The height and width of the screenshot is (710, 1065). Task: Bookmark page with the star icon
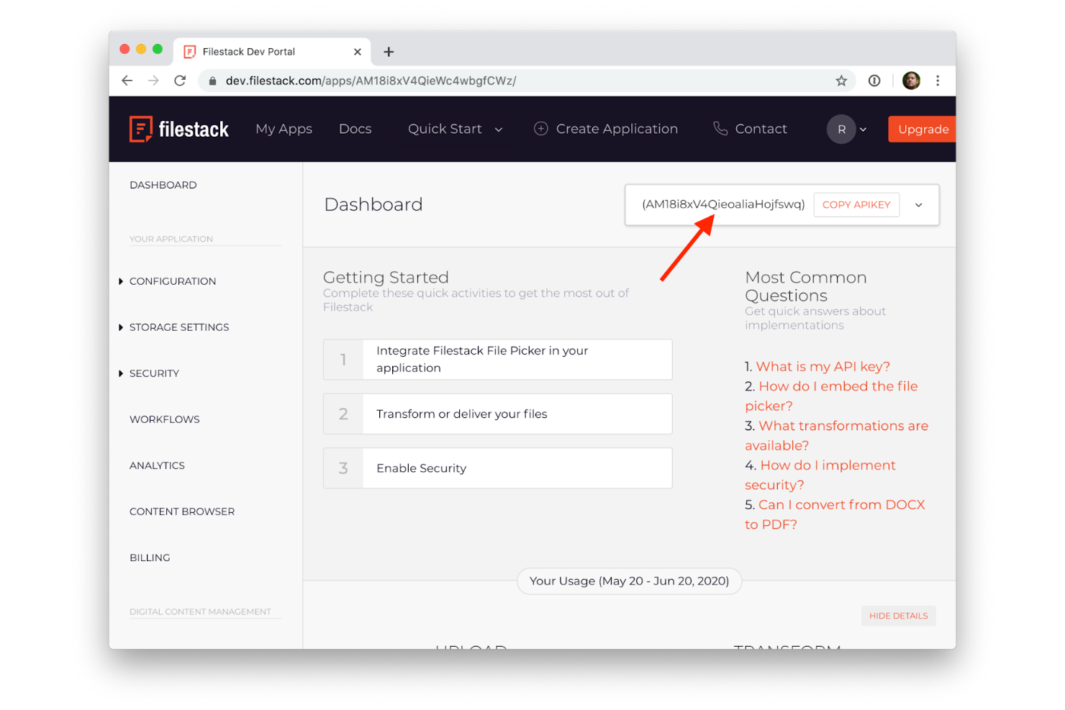click(x=841, y=81)
